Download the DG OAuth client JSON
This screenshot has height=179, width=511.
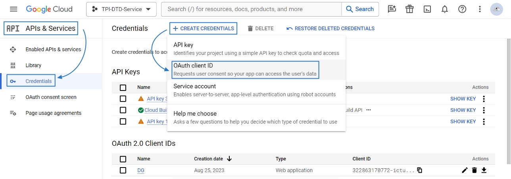coord(484,170)
